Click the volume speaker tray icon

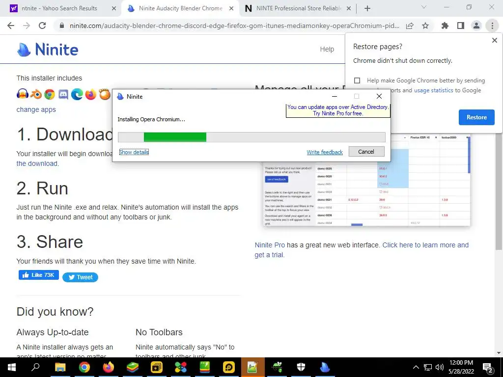[440, 367]
